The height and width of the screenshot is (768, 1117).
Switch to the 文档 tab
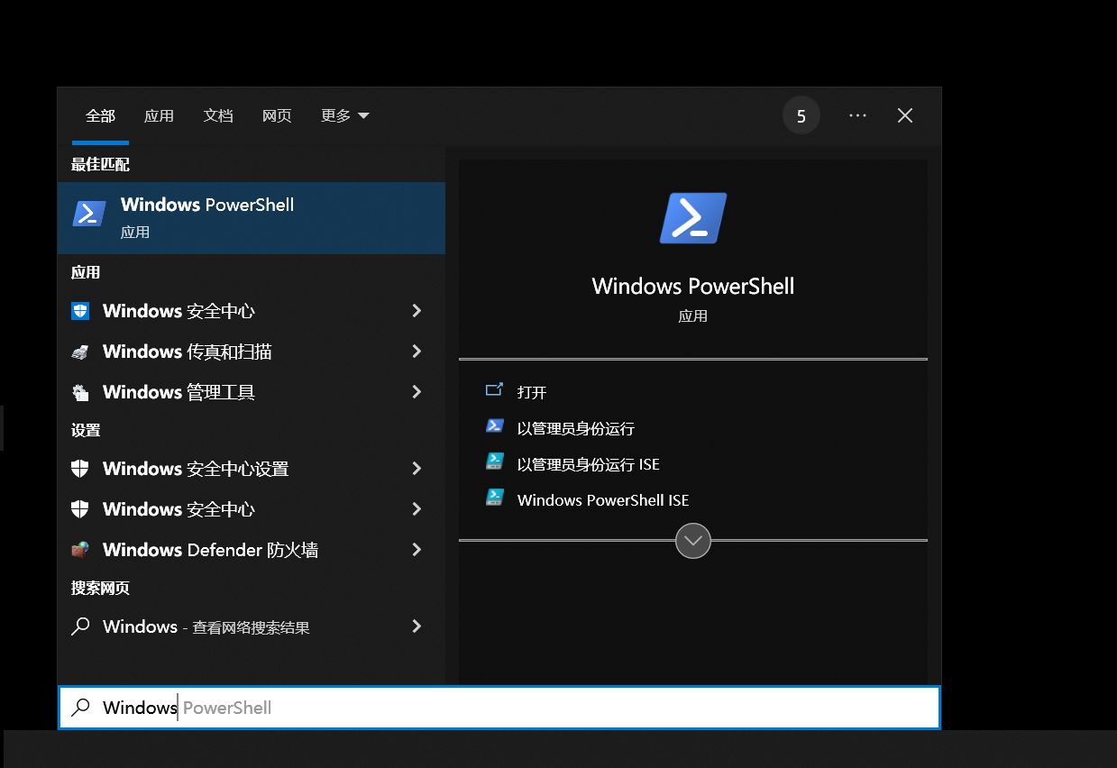tap(218, 115)
